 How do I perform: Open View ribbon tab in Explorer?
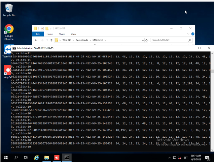coord(73,34)
